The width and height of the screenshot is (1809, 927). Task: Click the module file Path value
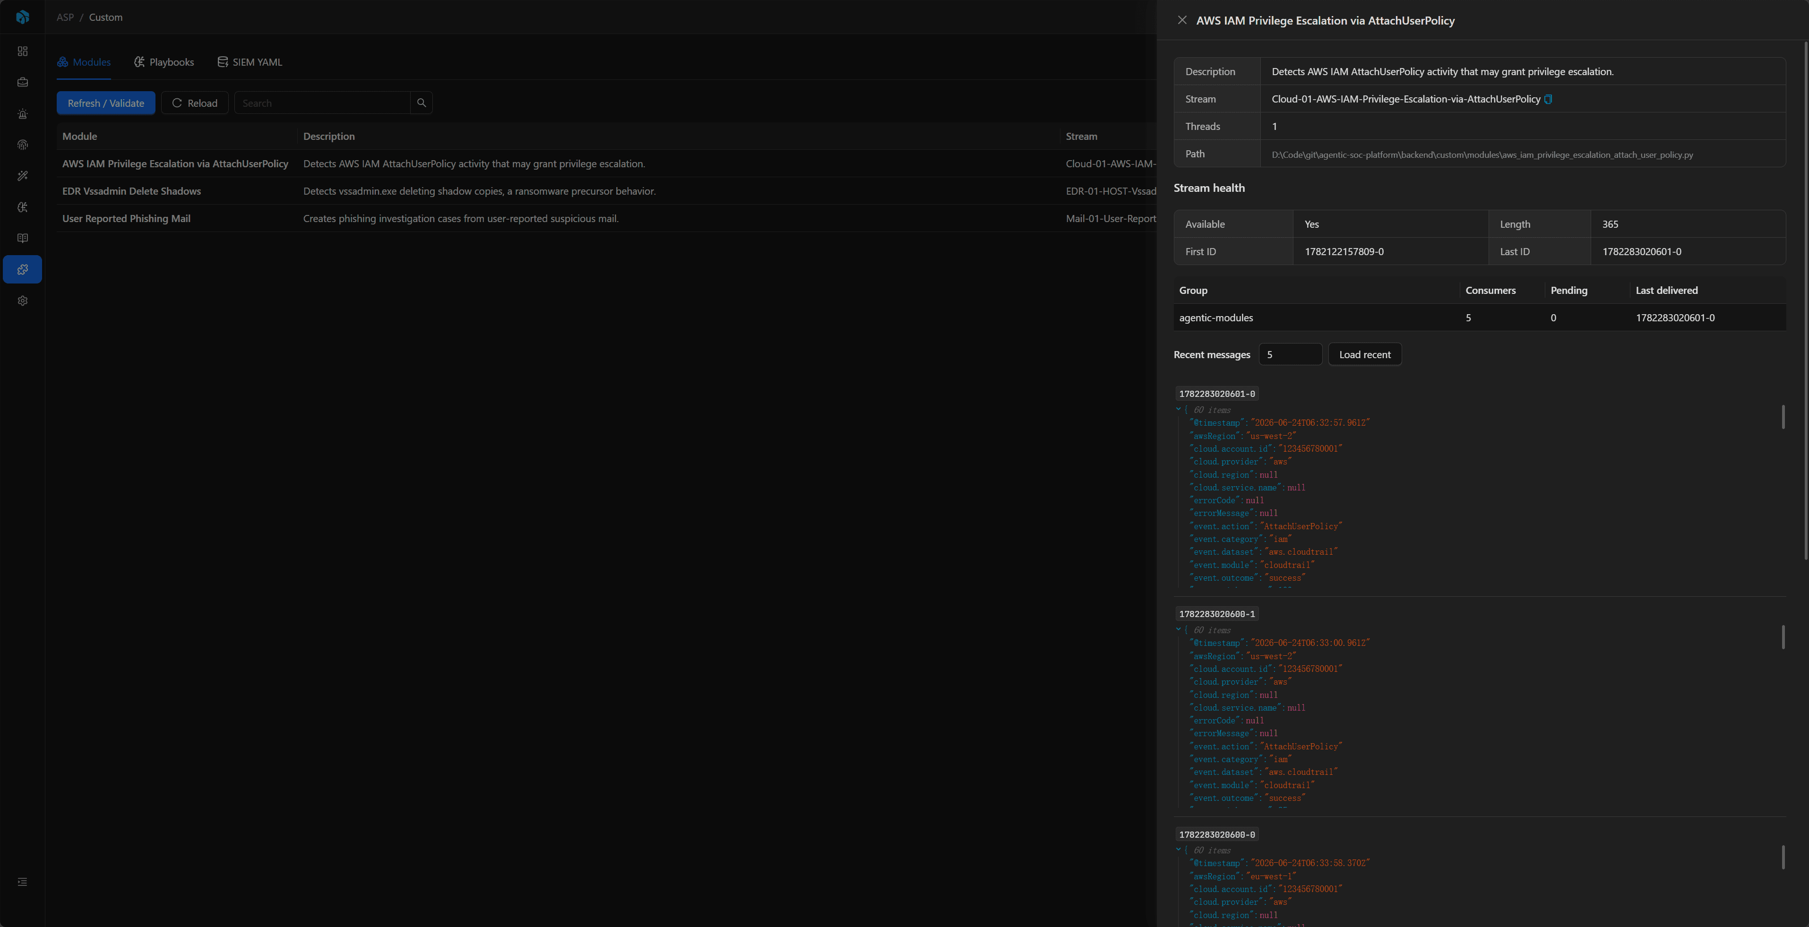coord(1482,154)
